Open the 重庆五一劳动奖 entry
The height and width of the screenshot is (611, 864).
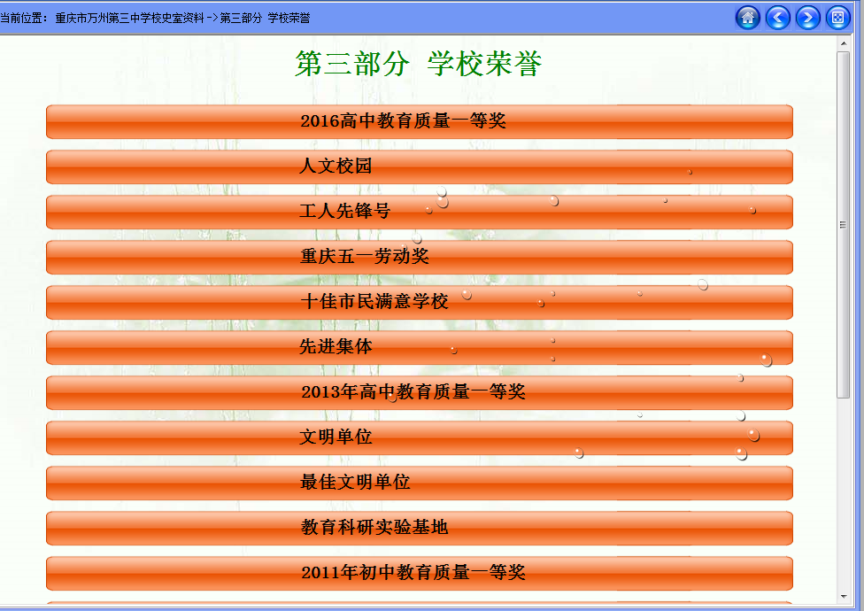(420, 257)
